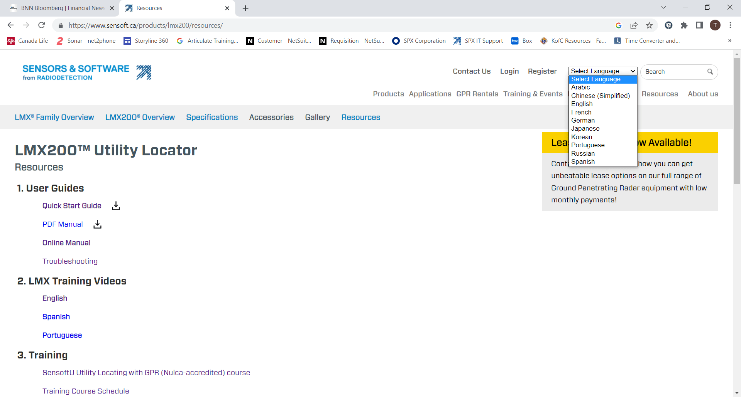Choose Chinese (Simplified) from language list
Screen dimensions: 741x397
pyautogui.click(x=603, y=96)
